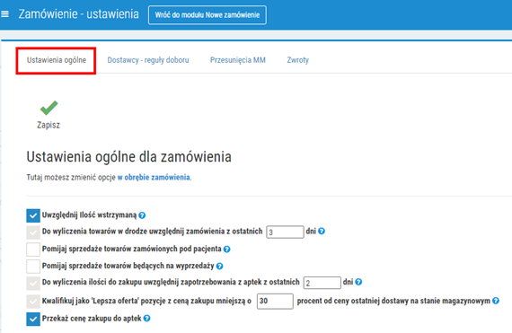Open the Przesunięcia MM tab
Image resolution: width=512 pixels, height=333 pixels.
(x=238, y=60)
